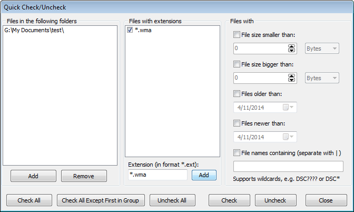The height and width of the screenshot is (212, 354).
Task: Uncheck the *.wma extension checkbox
Action: coord(130,32)
